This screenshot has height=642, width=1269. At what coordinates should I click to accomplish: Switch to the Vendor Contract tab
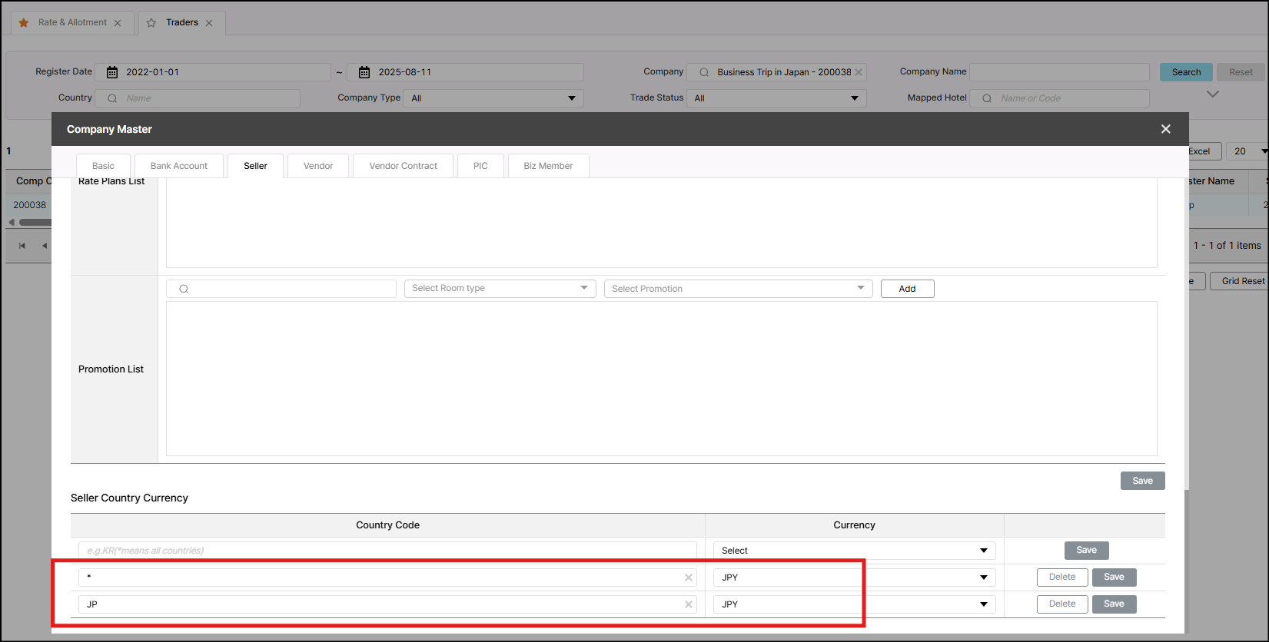403,166
